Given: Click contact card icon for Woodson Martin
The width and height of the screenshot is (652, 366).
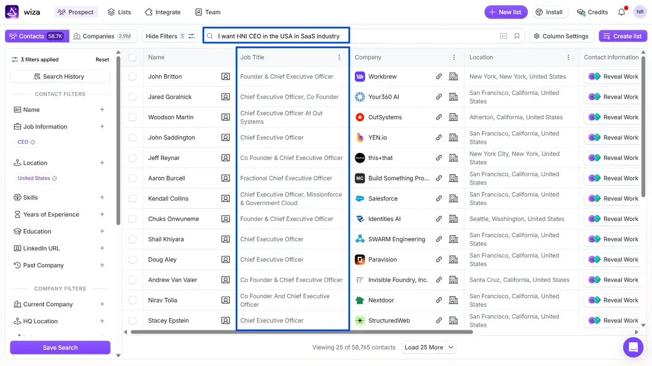Looking at the screenshot, I should pos(225,118).
